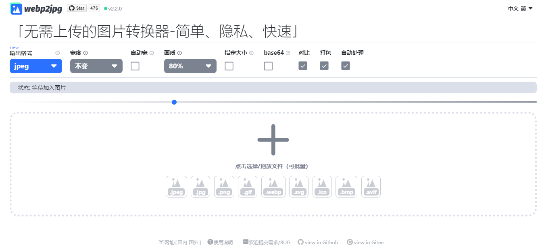Expand the 画质 80% dropdown
This screenshot has height=245, width=542.
190,66
